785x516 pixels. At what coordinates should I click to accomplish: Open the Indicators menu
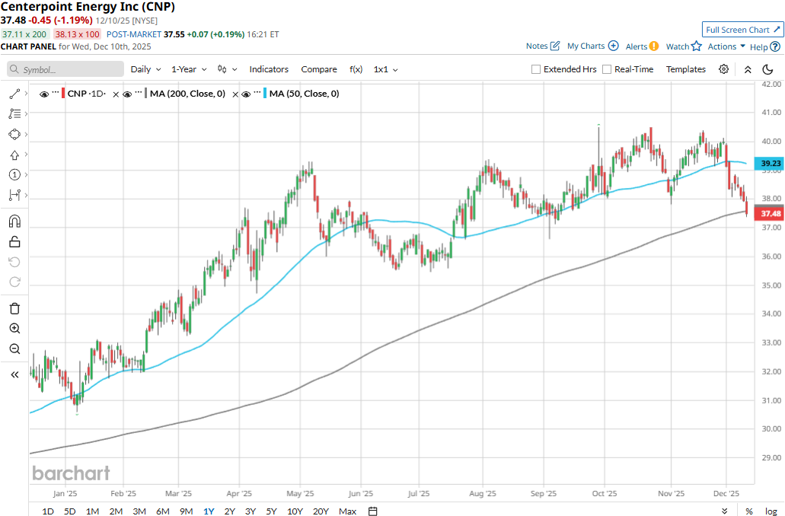(x=269, y=69)
